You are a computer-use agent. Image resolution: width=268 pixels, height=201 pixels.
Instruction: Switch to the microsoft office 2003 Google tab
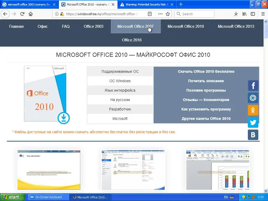pos(29,4)
